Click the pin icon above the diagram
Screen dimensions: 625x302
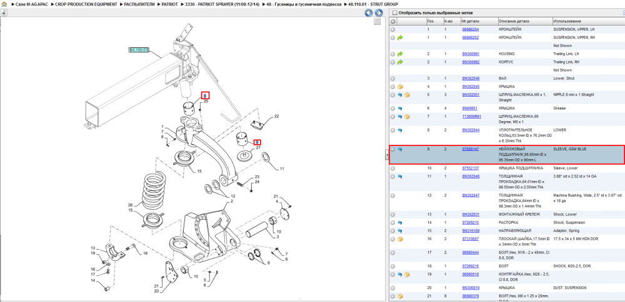pos(4,12)
